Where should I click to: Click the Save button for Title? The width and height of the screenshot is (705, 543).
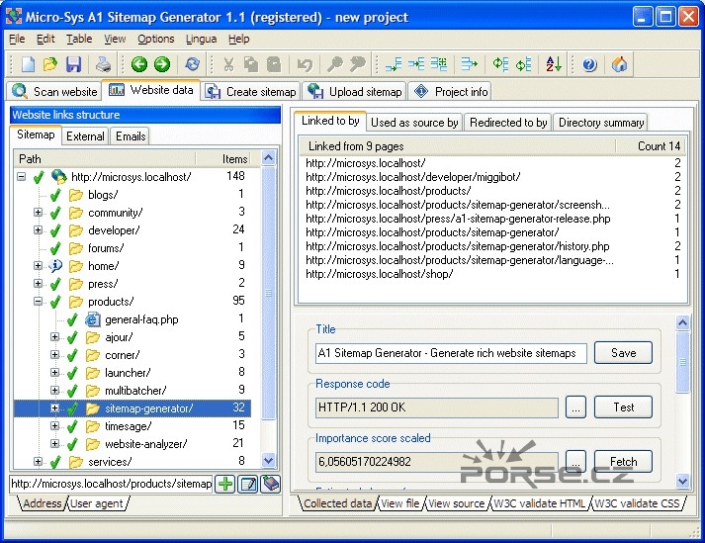623,353
